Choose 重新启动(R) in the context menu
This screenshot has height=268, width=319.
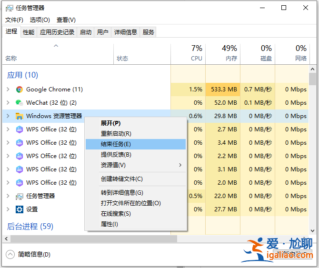[x=136, y=134]
